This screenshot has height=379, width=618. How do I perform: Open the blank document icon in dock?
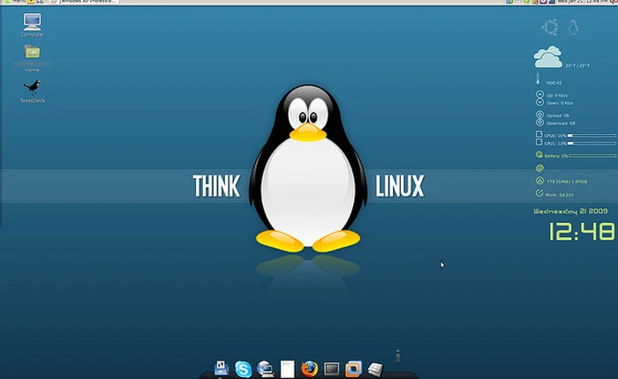[287, 369]
